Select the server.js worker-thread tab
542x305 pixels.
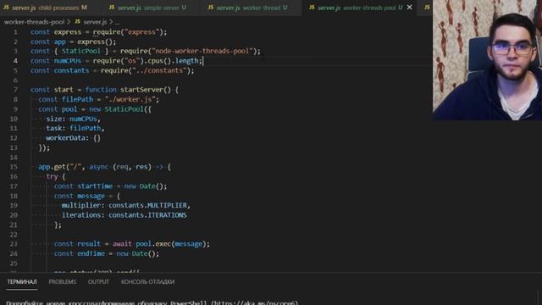(x=249, y=8)
